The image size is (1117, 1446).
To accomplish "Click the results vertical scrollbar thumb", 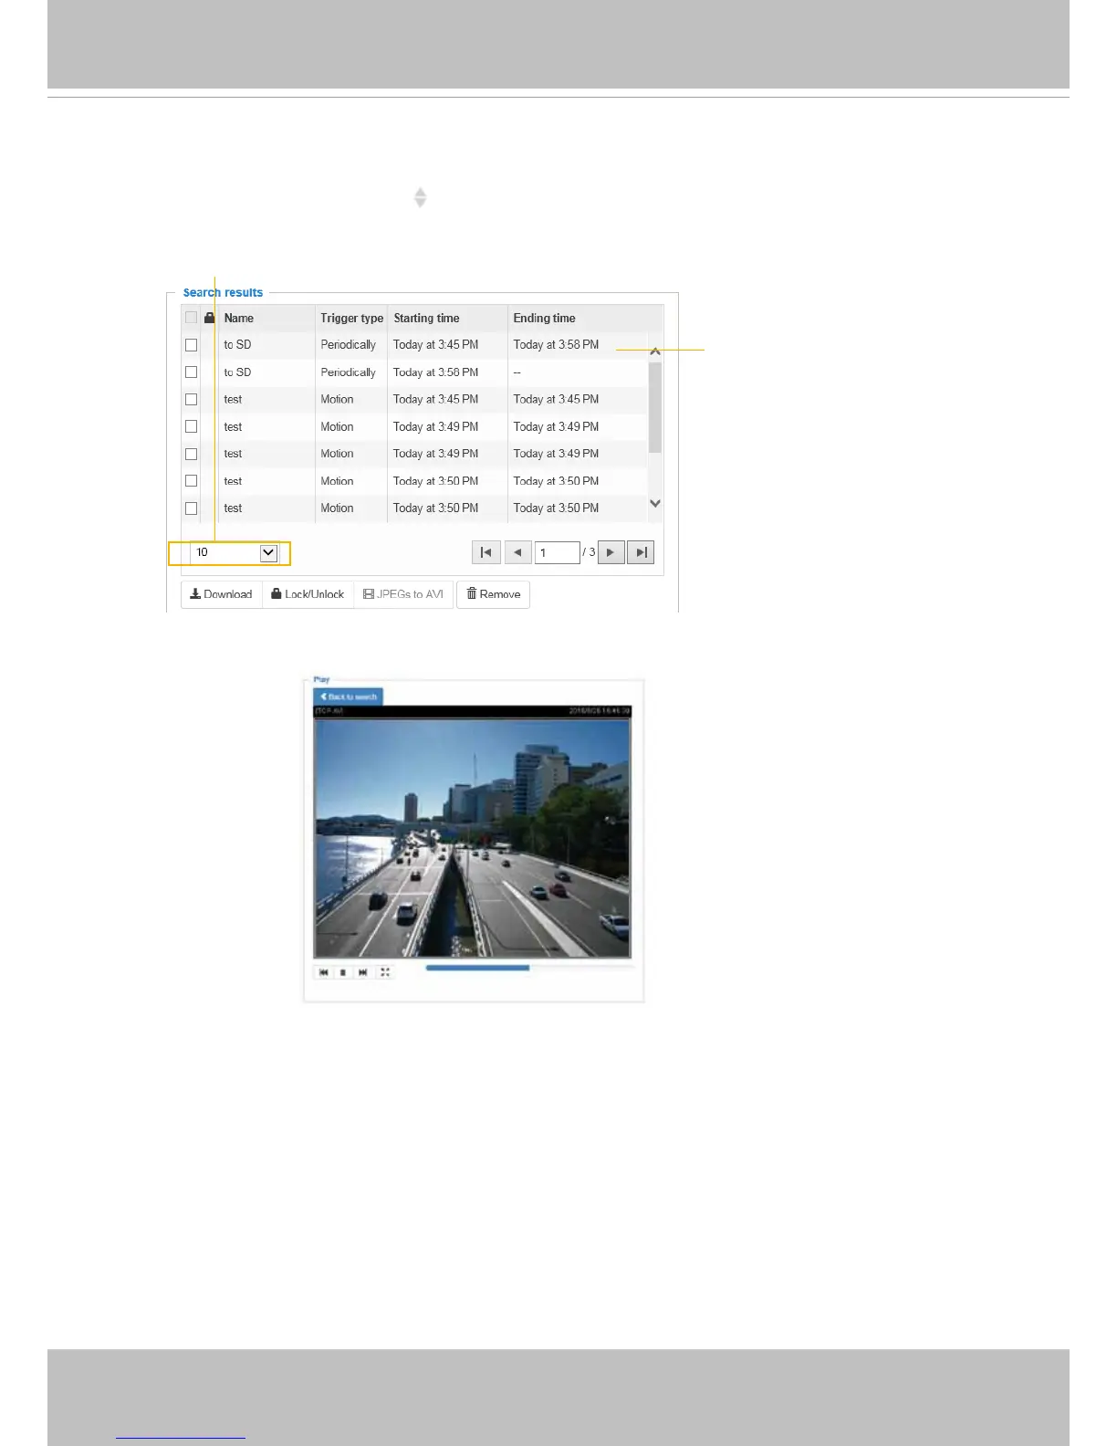I will tap(655, 407).
